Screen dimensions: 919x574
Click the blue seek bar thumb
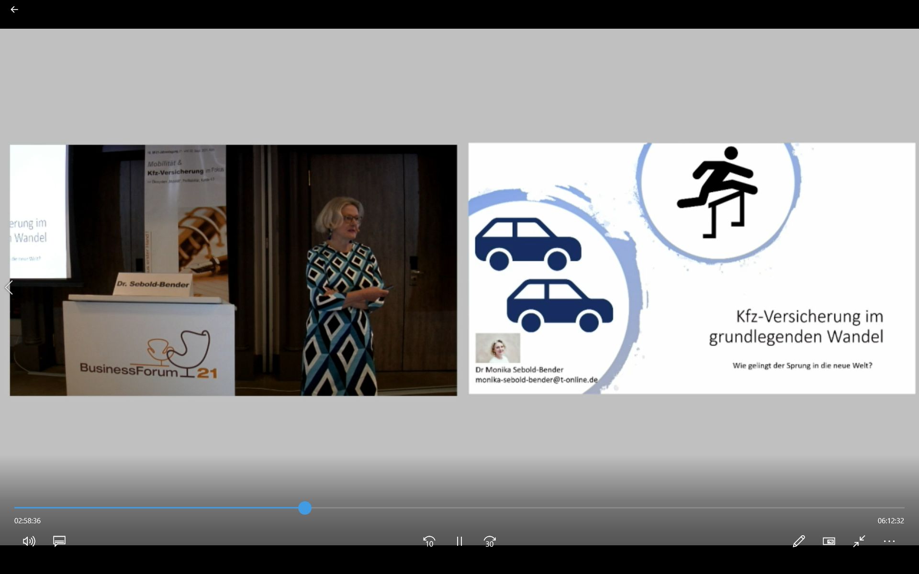click(x=305, y=508)
